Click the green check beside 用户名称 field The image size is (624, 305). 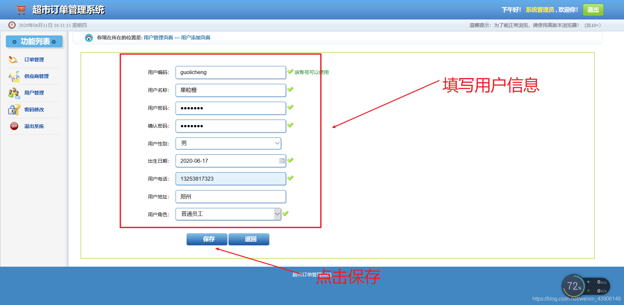click(290, 89)
